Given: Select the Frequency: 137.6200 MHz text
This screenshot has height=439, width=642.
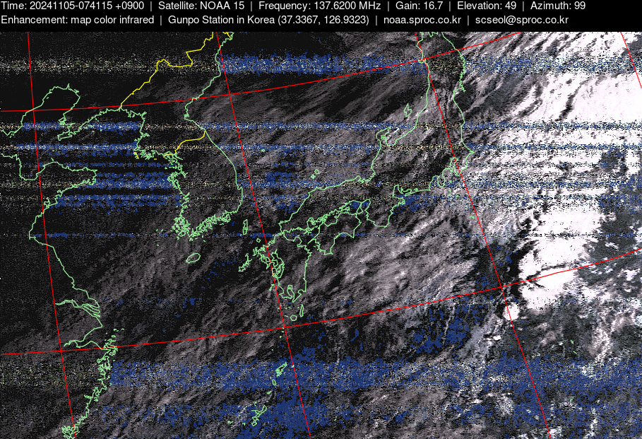Looking at the screenshot, I should pyautogui.click(x=320, y=6).
